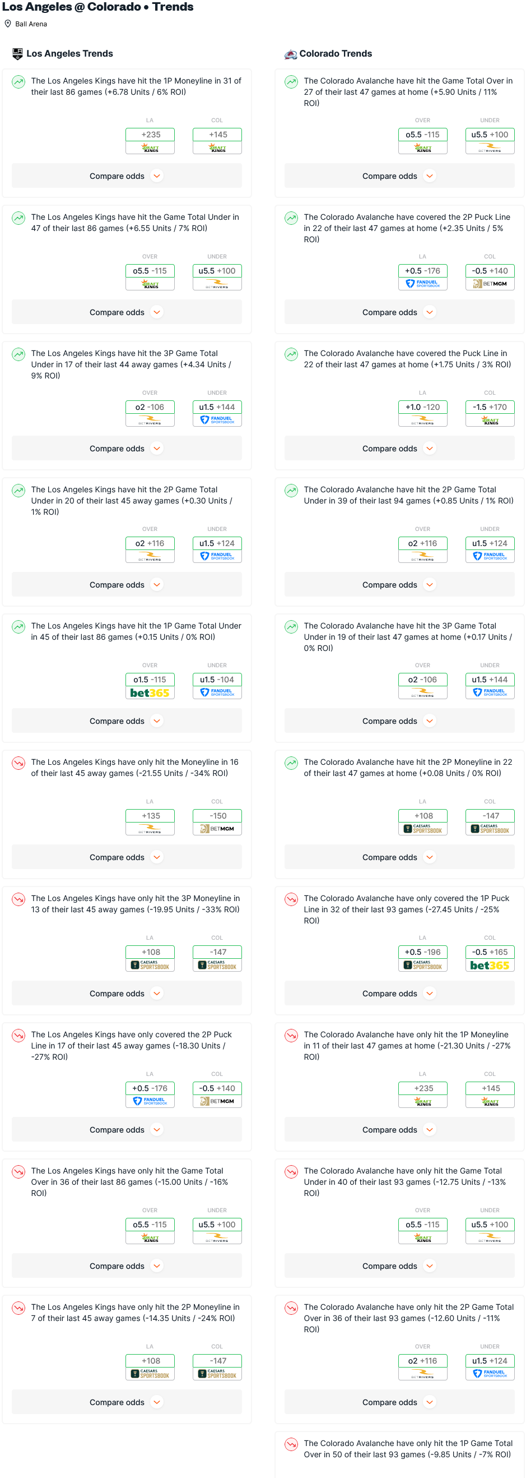This screenshot has width=526, height=1478.
Task: Select the u5.5 +100 under odds in Avalanche Game Total Over card
Action: coord(490,141)
